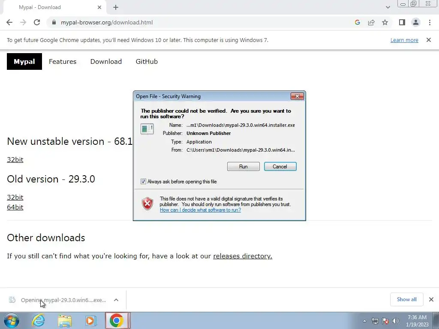The height and width of the screenshot is (329, 439).
Task: Open the side panel icon
Action: tap(402, 22)
